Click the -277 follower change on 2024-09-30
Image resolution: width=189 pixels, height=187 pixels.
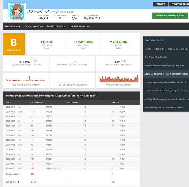32,168
